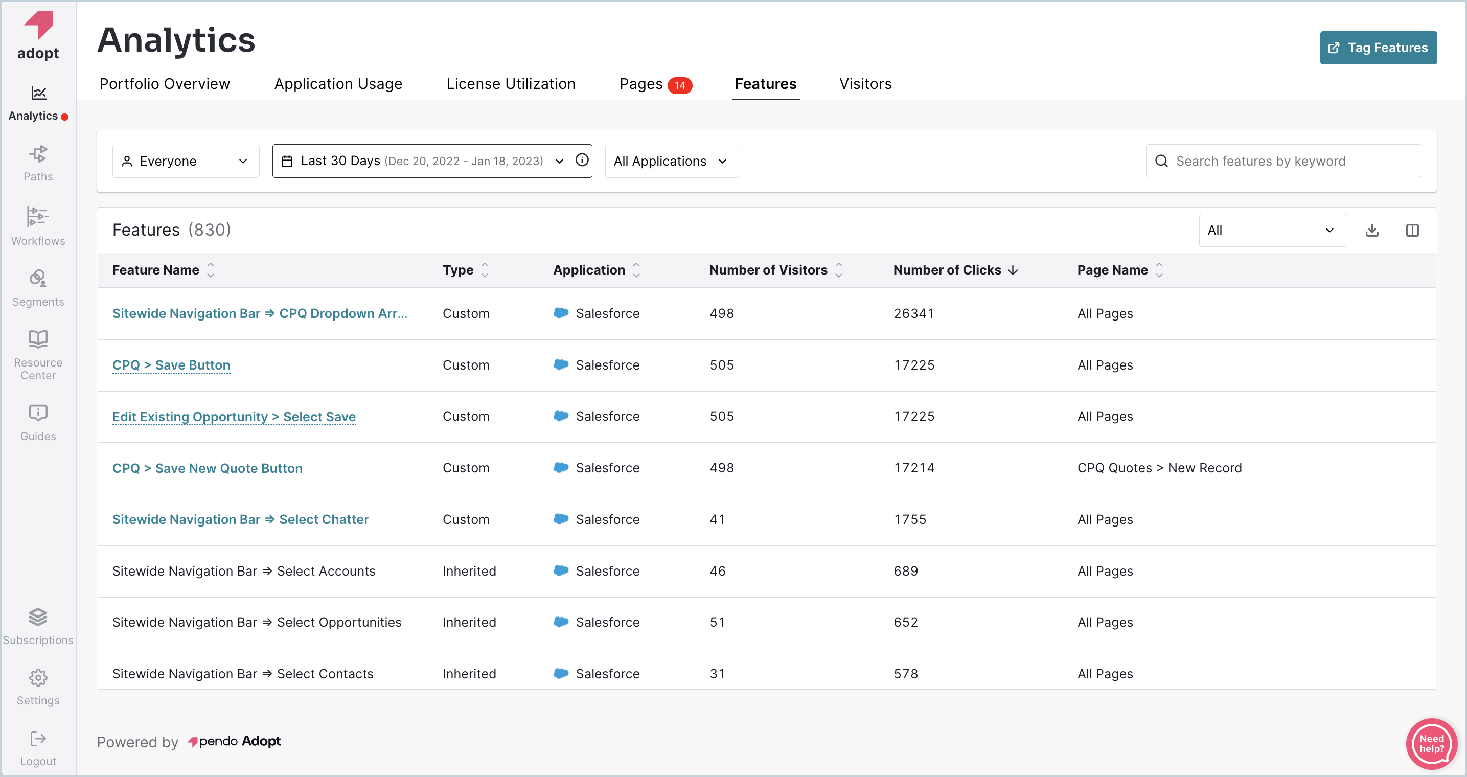Sort by the Type column arrows
This screenshot has height=777, width=1467.
coord(485,270)
